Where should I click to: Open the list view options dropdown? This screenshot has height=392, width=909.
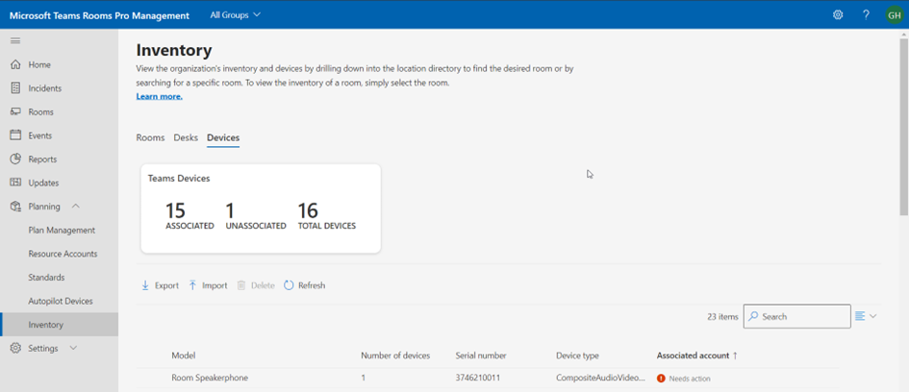pyautogui.click(x=866, y=316)
